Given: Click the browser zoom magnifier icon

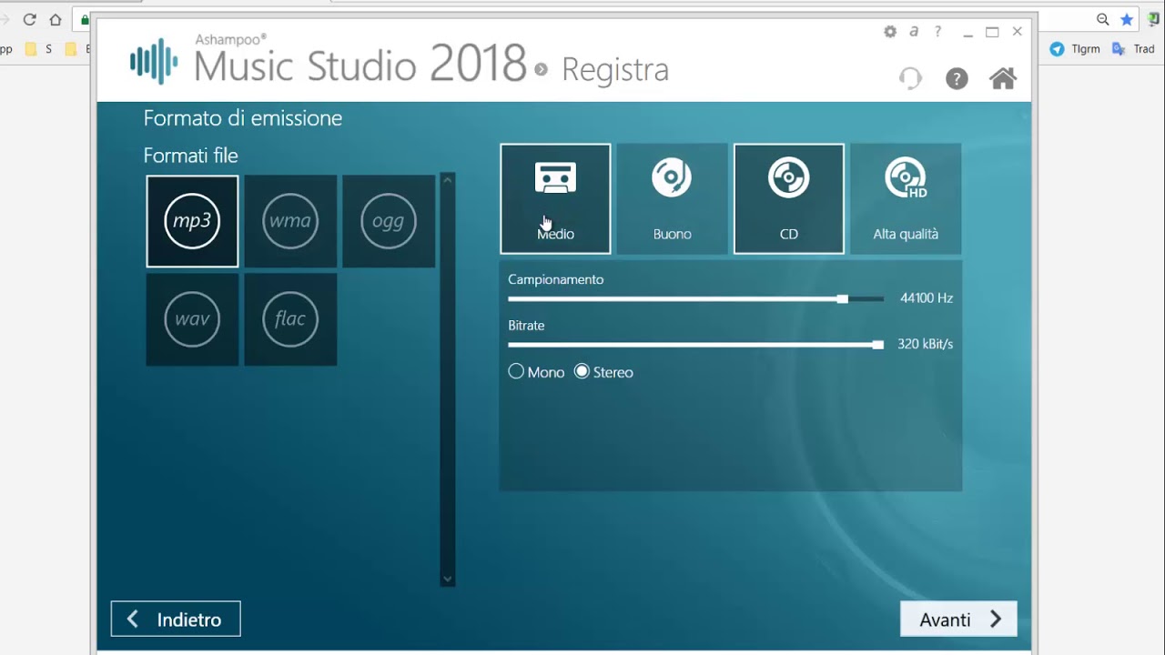Looking at the screenshot, I should point(1103,19).
